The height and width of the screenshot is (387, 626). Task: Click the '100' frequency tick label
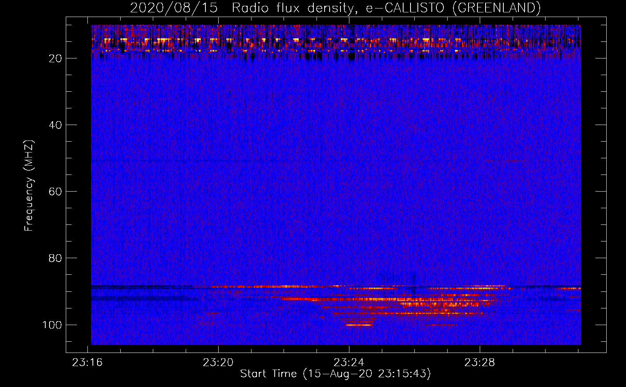point(52,325)
